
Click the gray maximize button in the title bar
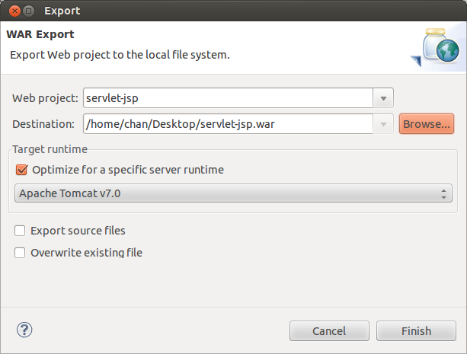[29, 11]
